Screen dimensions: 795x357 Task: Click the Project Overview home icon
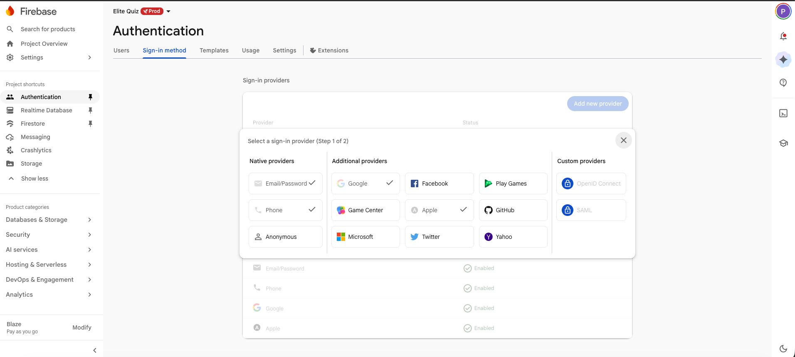tap(10, 44)
